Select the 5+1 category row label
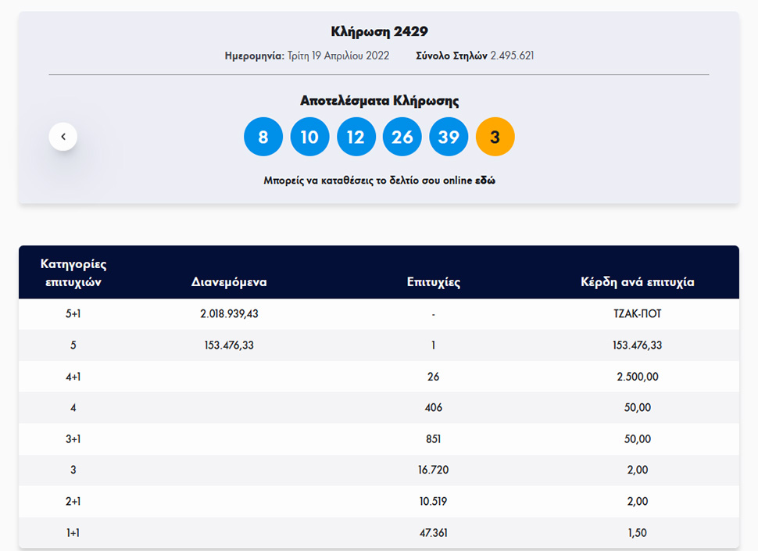This screenshot has height=551, width=758. [x=73, y=314]
